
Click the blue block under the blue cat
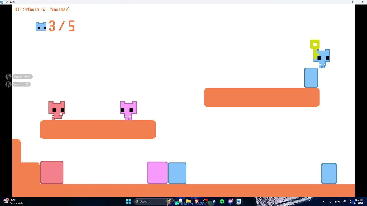[x=311, y=78]
